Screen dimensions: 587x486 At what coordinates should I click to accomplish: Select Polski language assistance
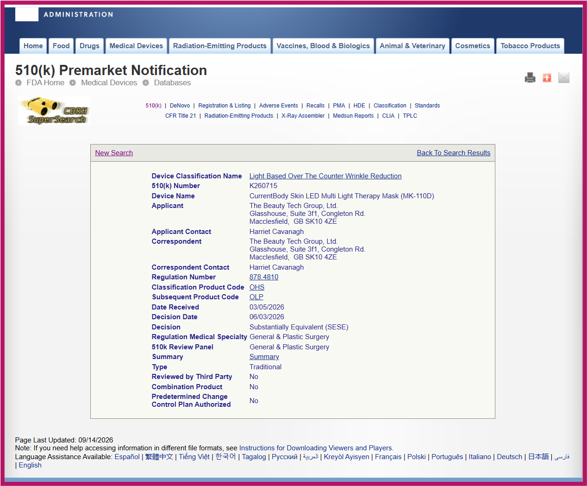(417, 457)
